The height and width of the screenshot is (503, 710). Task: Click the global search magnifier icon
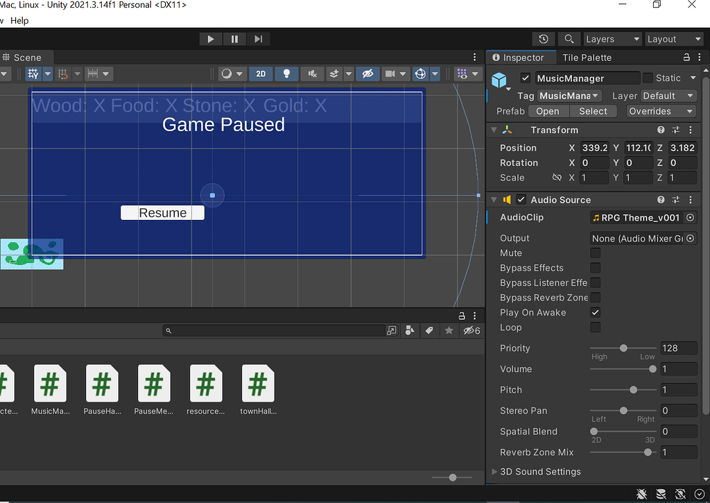pyautogui.click(x=569, y=40)
